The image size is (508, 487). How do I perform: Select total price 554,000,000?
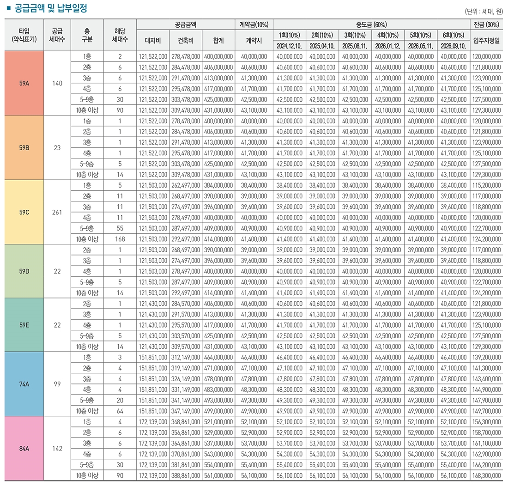[218, 465]
